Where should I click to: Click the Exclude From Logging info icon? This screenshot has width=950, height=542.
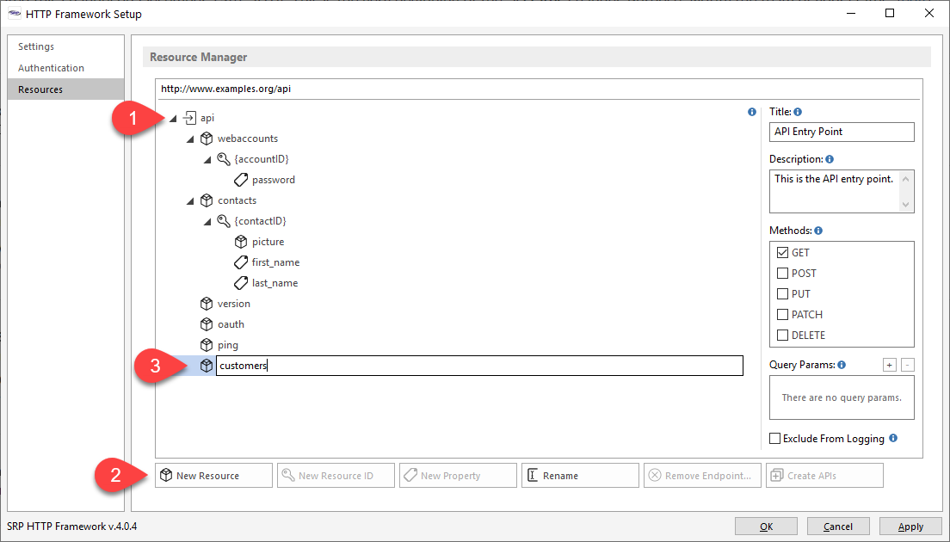[893, 438]
